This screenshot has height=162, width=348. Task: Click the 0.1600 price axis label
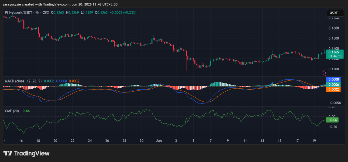pyautogui.click(x=334, y=28)
